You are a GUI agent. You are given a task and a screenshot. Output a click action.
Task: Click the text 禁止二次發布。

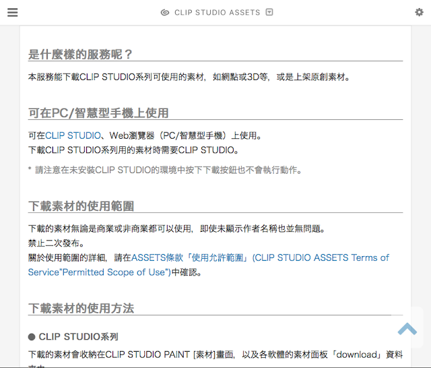(x=57, y=243)
